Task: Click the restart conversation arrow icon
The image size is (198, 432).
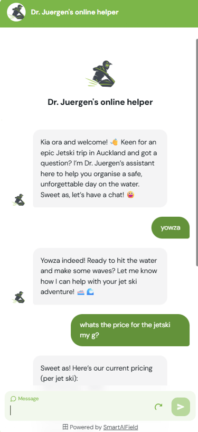Action: tap(158, 407)
